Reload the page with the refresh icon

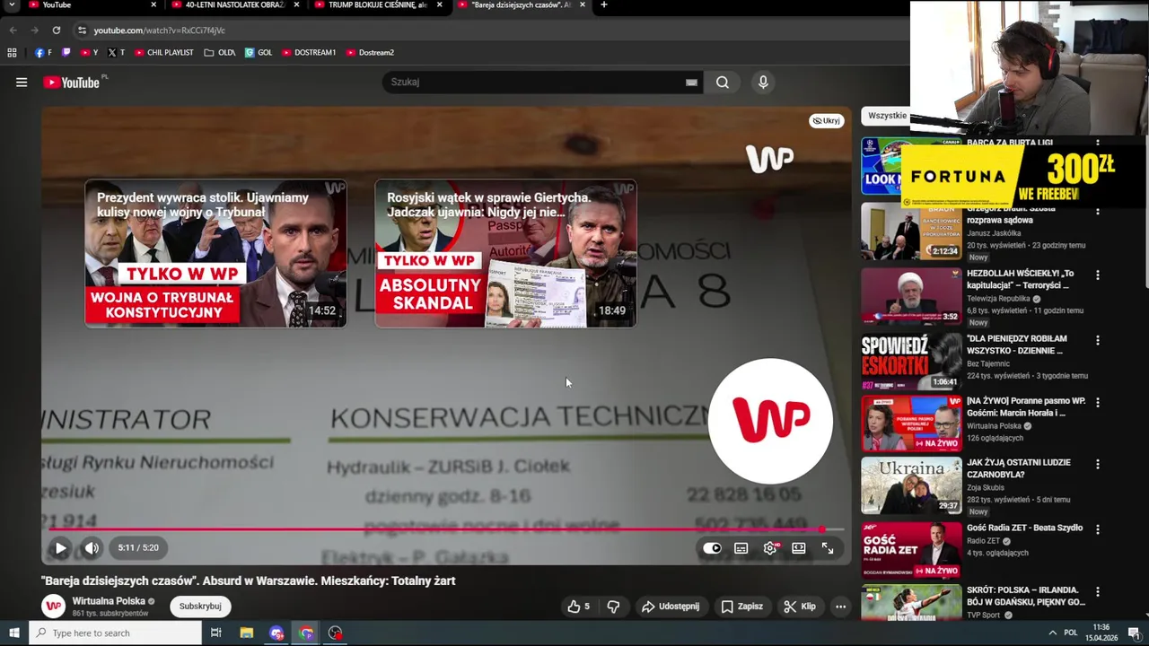pos(56,30)
